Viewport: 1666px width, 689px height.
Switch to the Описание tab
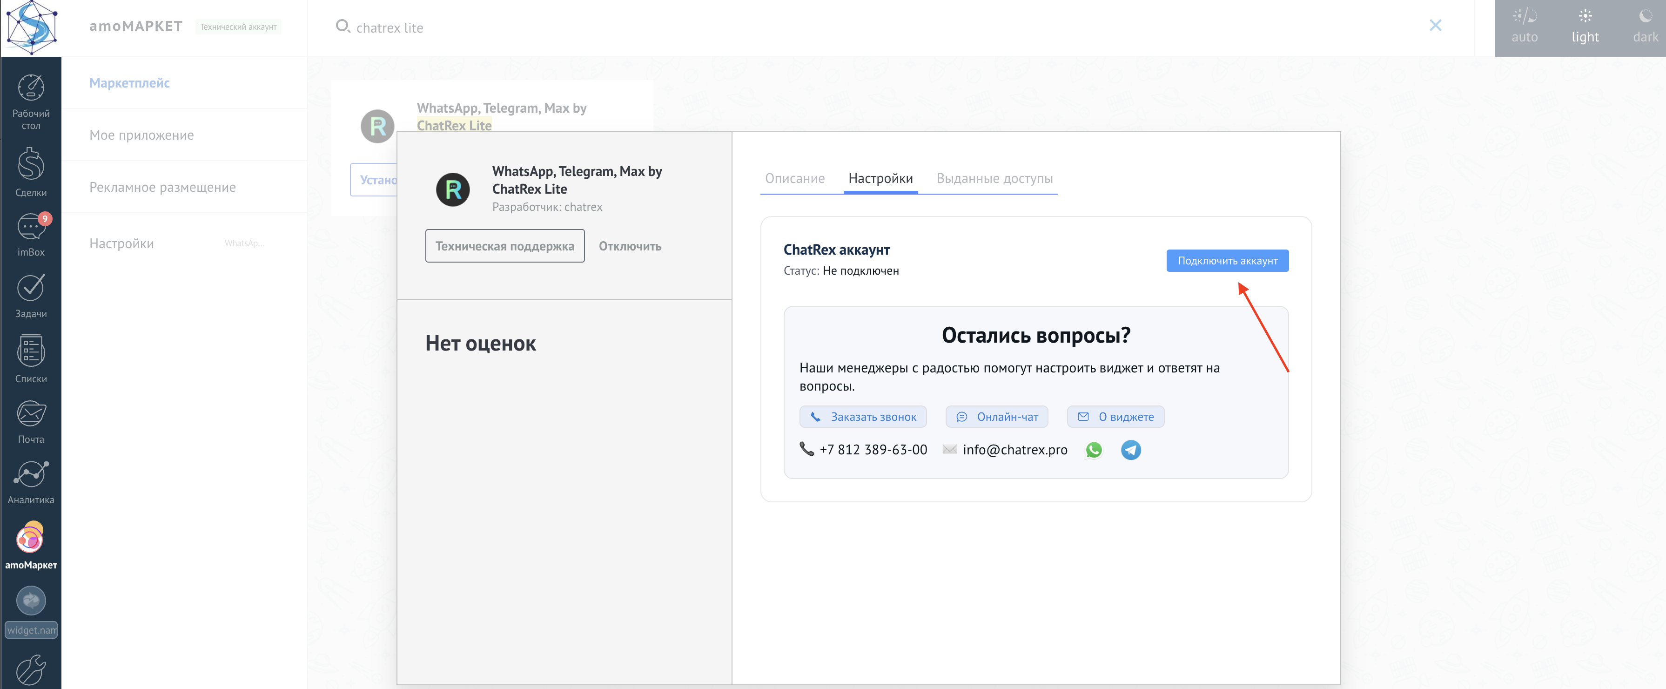[795, 179]
